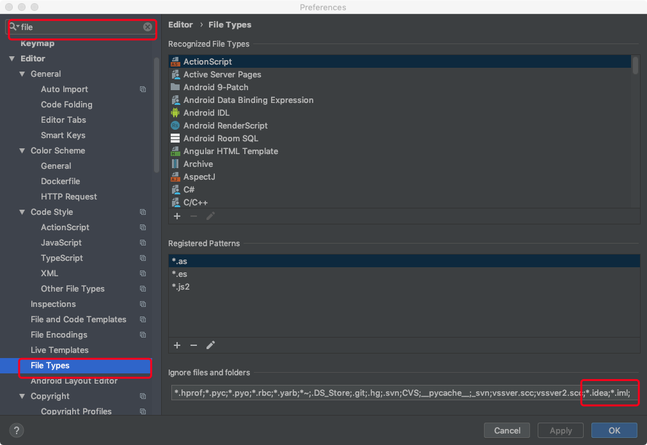
Task: Go to Live Templates settings
Action: point(59,350)
